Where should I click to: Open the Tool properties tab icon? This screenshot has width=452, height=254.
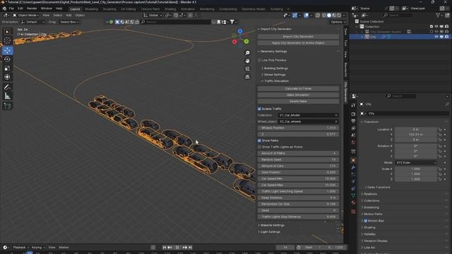(353, 105)
